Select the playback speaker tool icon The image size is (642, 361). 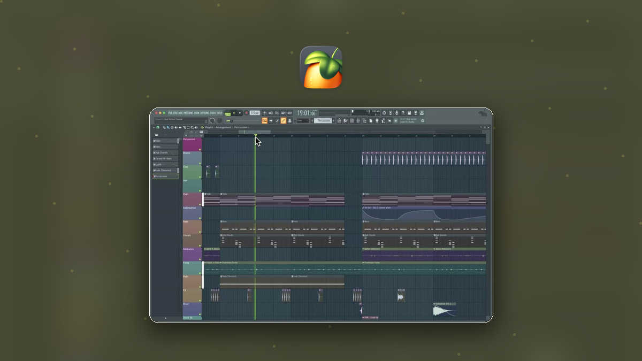coord(196,127)
